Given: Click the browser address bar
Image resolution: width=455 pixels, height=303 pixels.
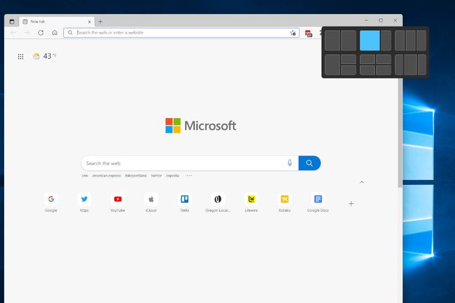Looking at the screenshot, I should (181, 33).
